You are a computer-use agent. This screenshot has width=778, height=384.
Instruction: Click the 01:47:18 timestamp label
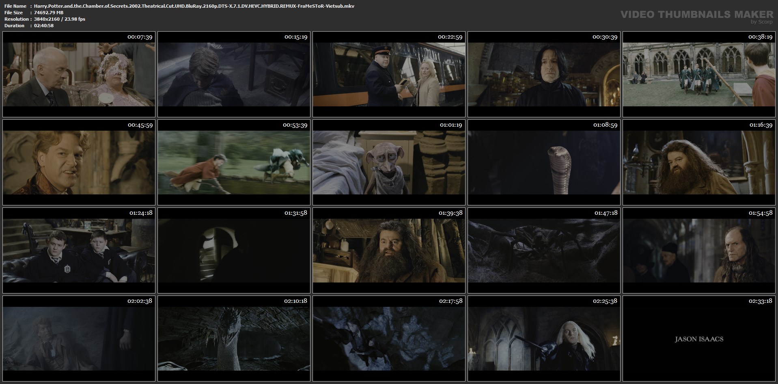606,213
